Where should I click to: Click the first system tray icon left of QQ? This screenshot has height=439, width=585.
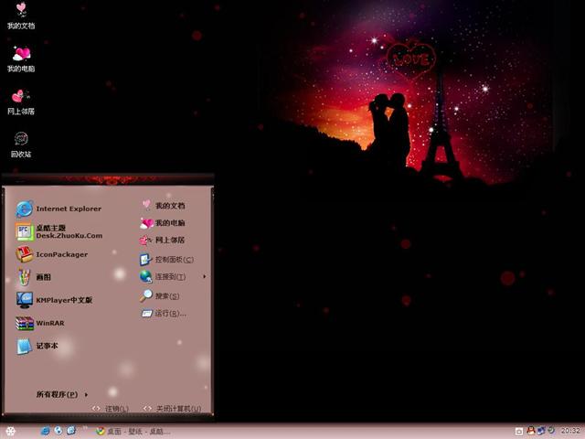pyautogui.click(x=519, y=432)
